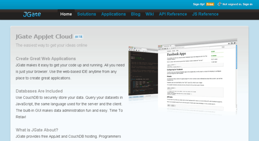Viewport: 259px width, 141px height.
Task: Open the Home tab
Action: tap(66, 14)
